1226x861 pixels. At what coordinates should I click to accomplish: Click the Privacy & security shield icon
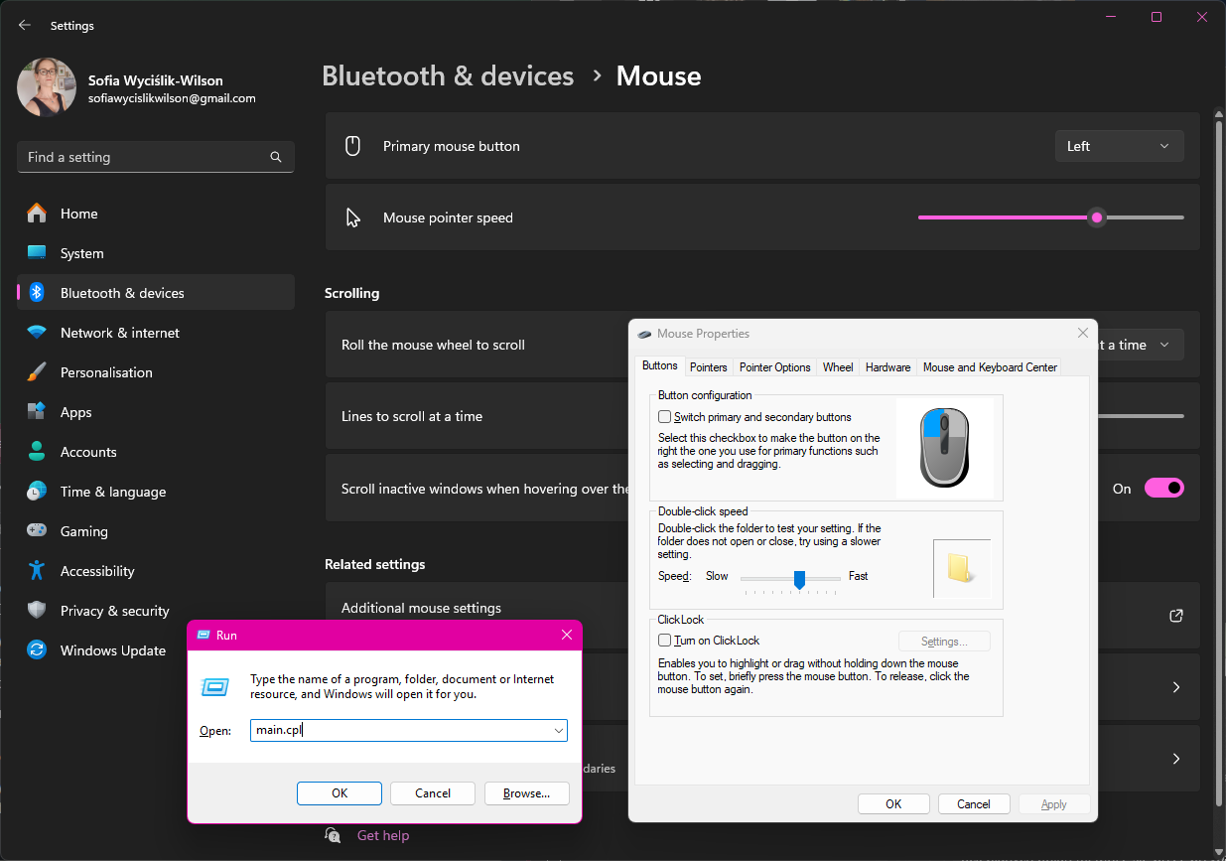pyautogui.click(x=37, y=611)
